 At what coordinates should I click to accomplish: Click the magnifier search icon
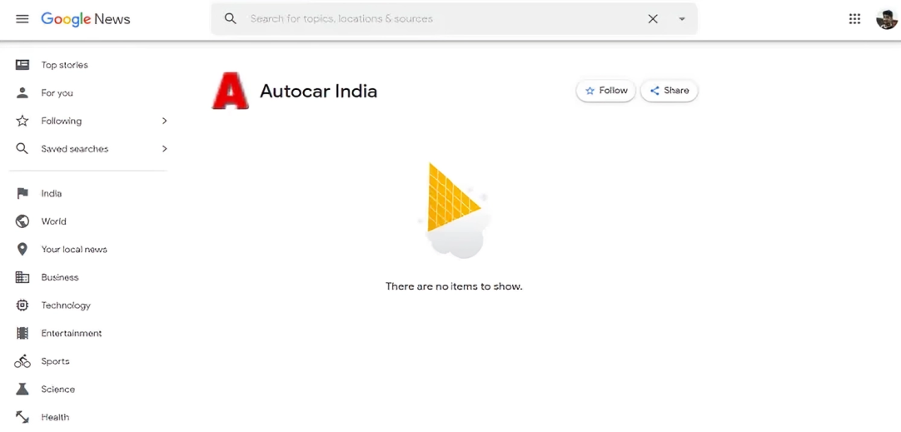231,18
